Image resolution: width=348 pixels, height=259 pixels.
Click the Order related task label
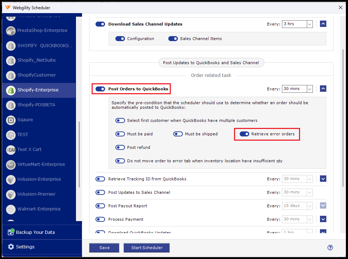[211, 75]
